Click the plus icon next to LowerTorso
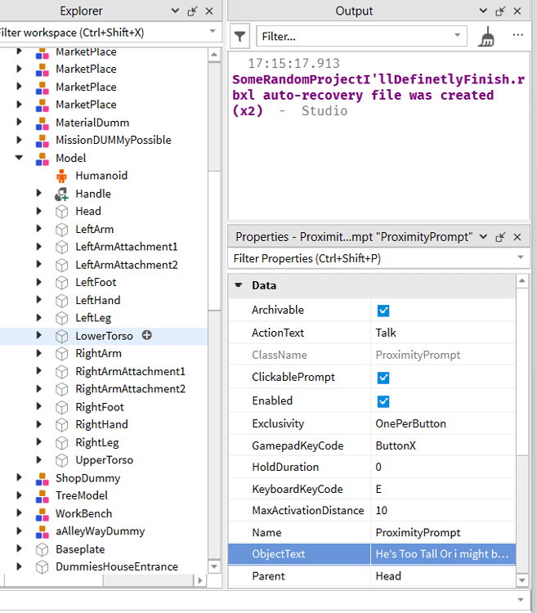 [147, 335]
